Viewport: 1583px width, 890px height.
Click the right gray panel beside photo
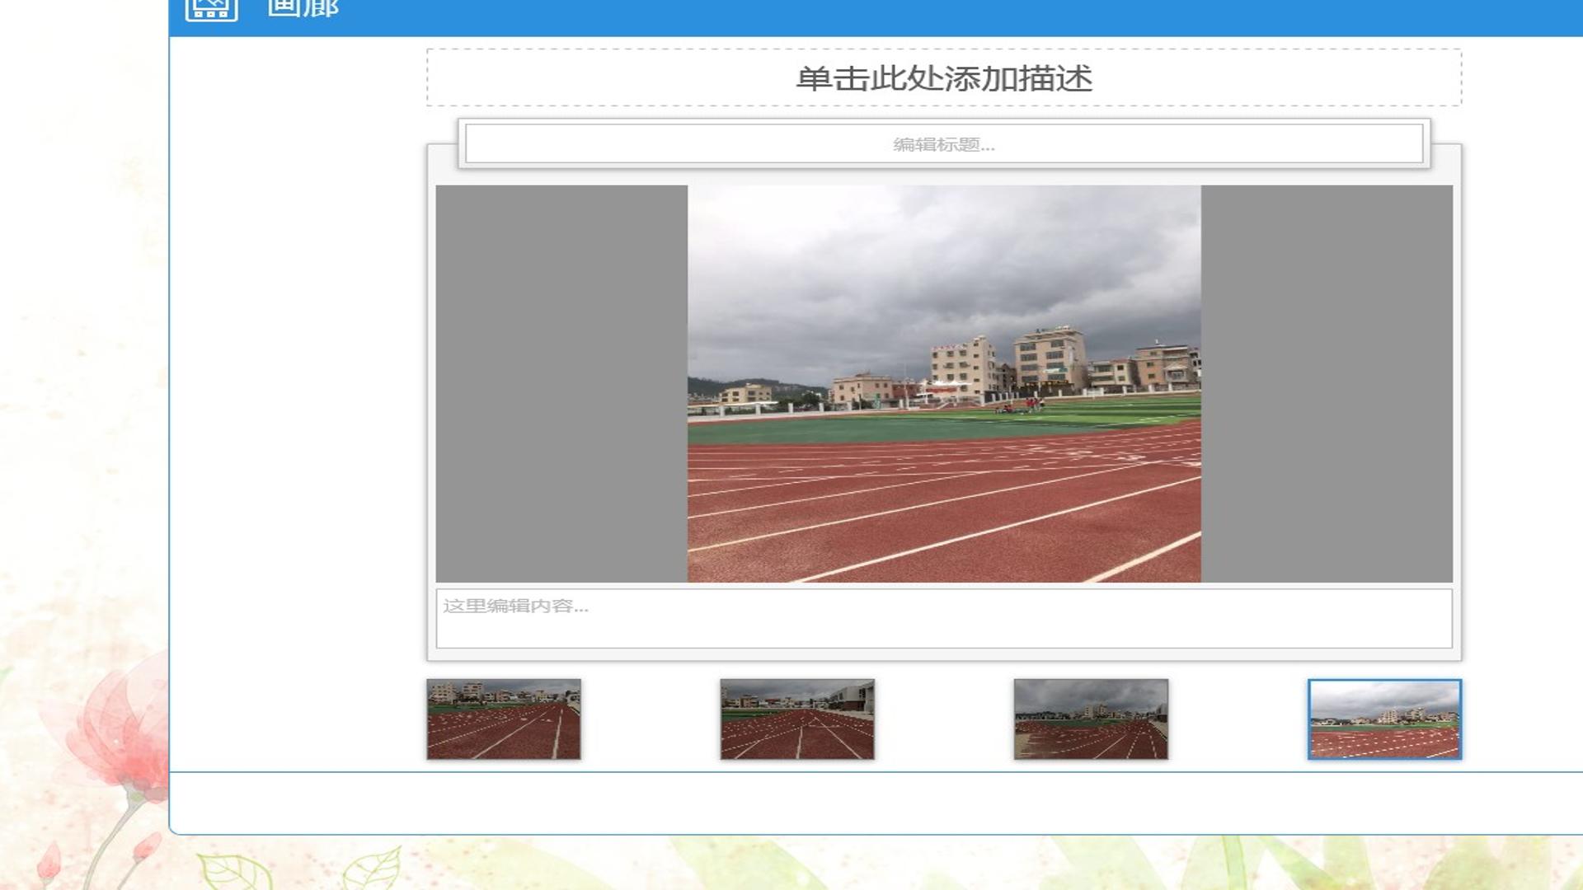point(1327,384)
